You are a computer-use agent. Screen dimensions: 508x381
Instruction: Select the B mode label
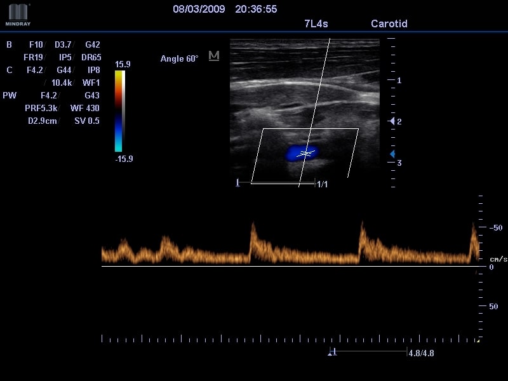click(9, 45)
